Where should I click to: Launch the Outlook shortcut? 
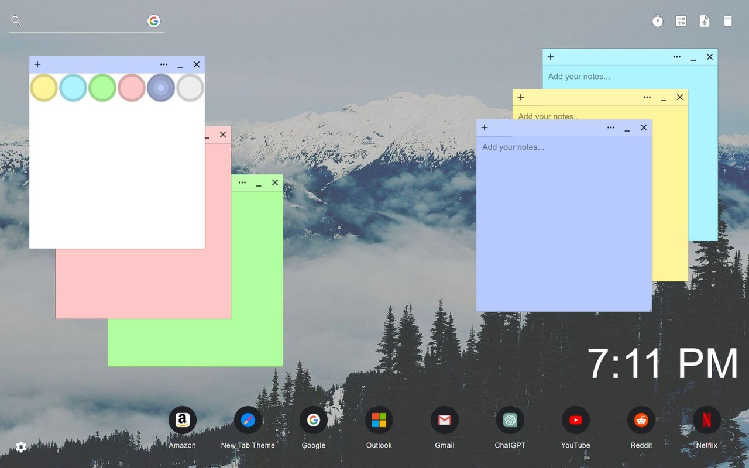pos(379,428)
